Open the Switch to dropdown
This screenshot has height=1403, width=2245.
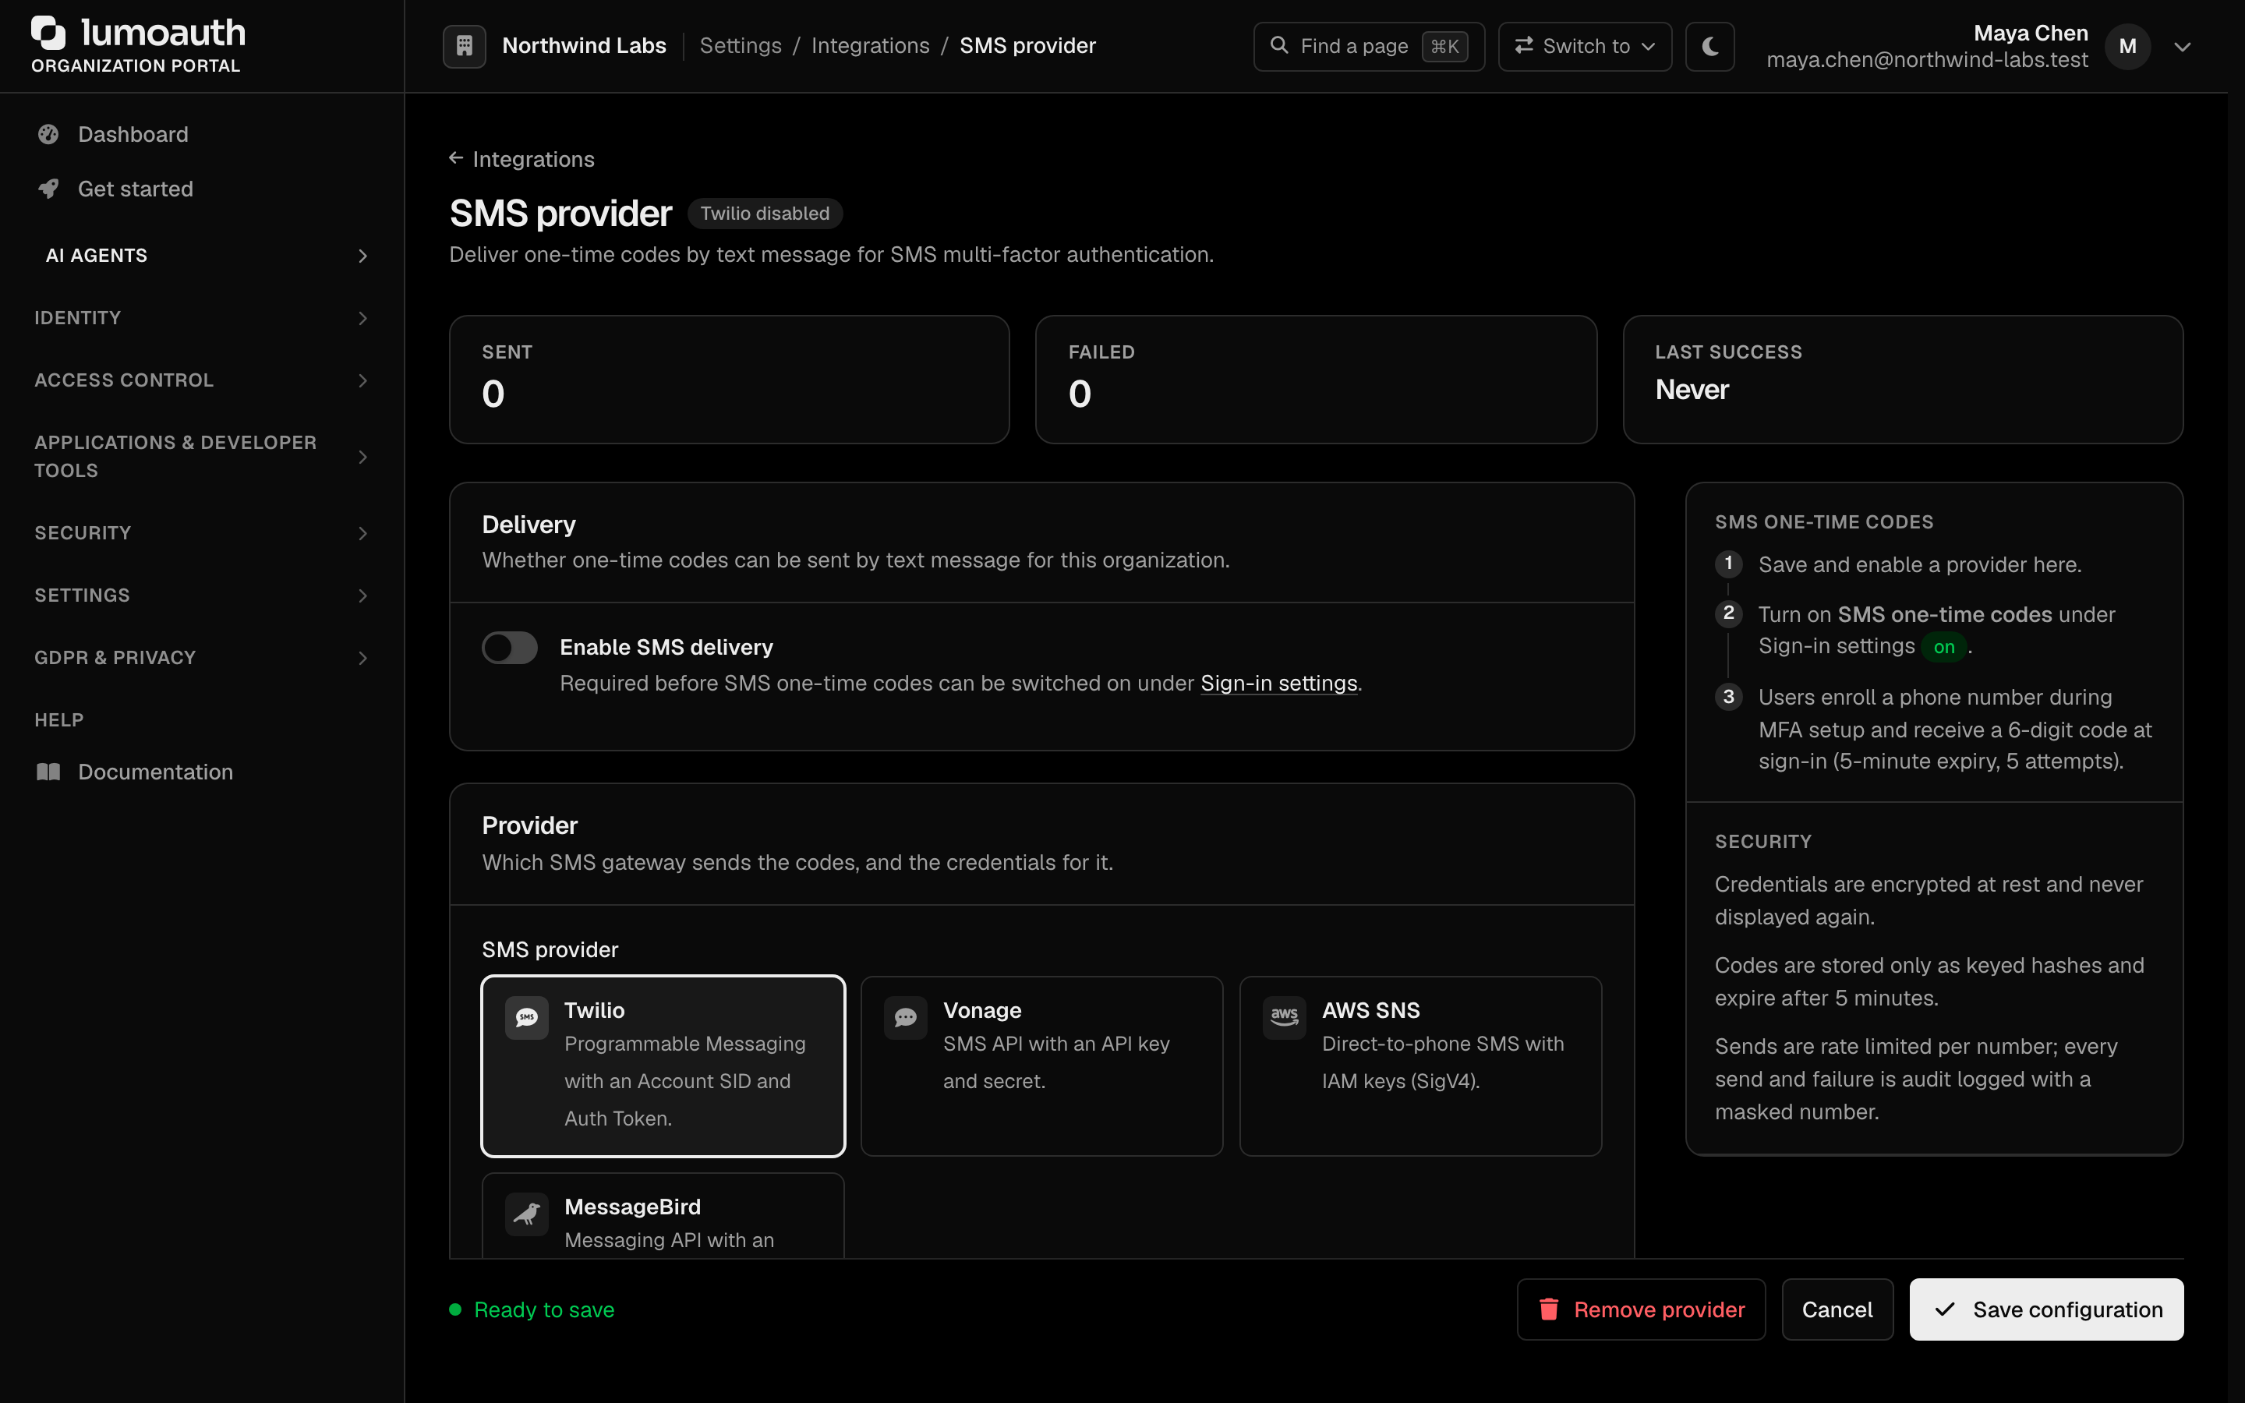coord(1585,45)
